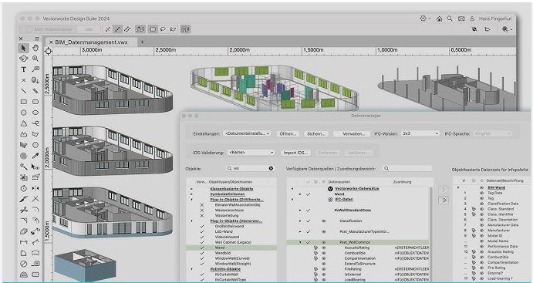The width and height of the screenshot is (533, 283).
Task: Toggle eye icon for Manufacturer row
Action: pos(481,231)
